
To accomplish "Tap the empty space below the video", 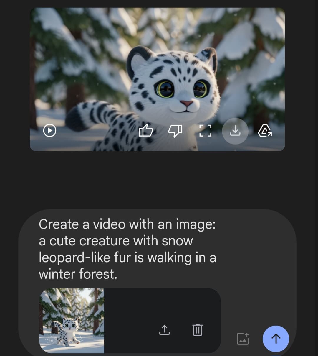I will (159, 180).
